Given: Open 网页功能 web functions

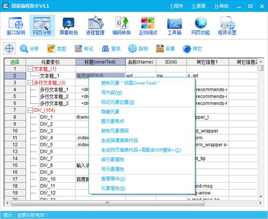Looking at the screenshot, I should (x=201, y=26).
